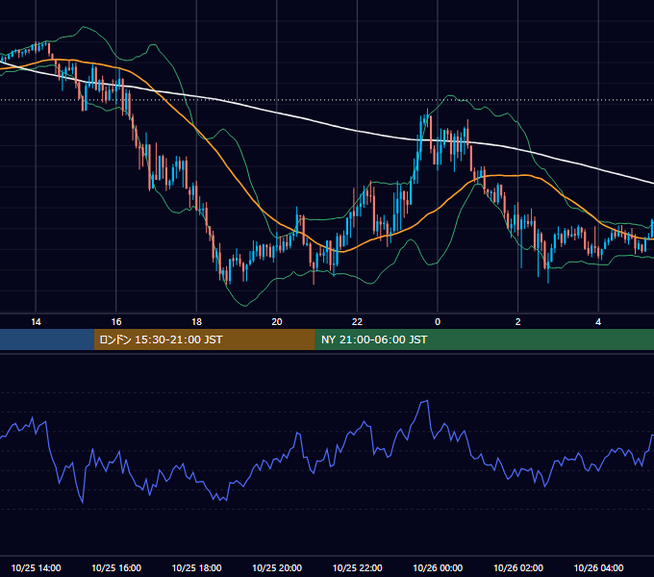Screen dimensions: 654x577
Task: Click the oscillator peak near midnight
Action: click(x=424, y=401)
